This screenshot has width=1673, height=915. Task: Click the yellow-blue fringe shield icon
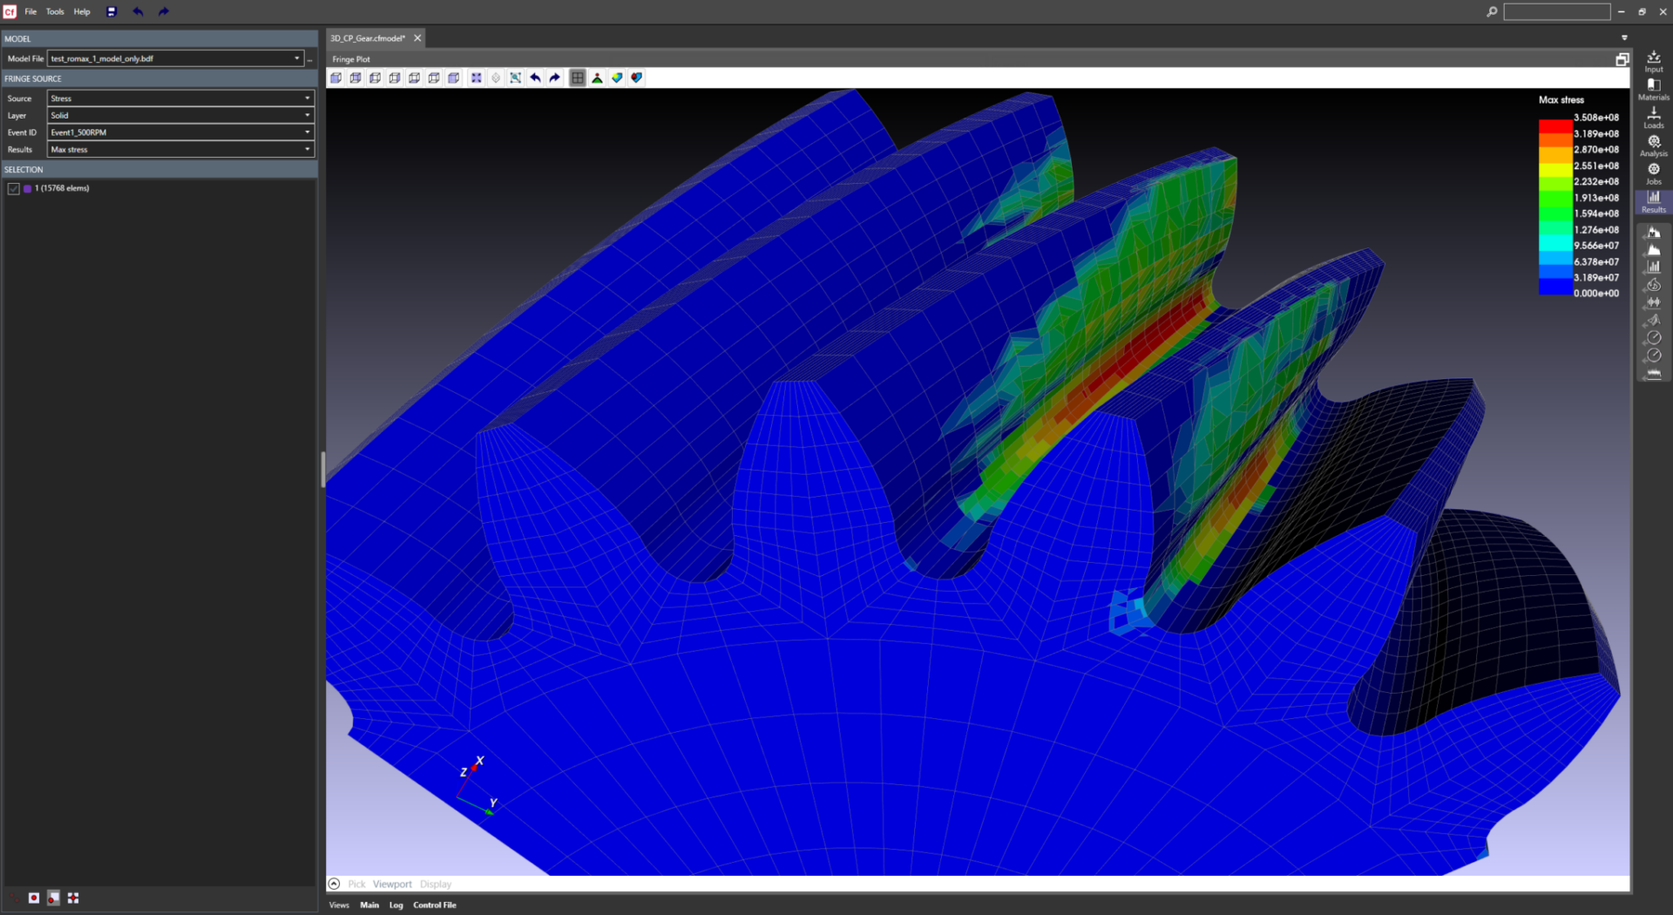617,78
